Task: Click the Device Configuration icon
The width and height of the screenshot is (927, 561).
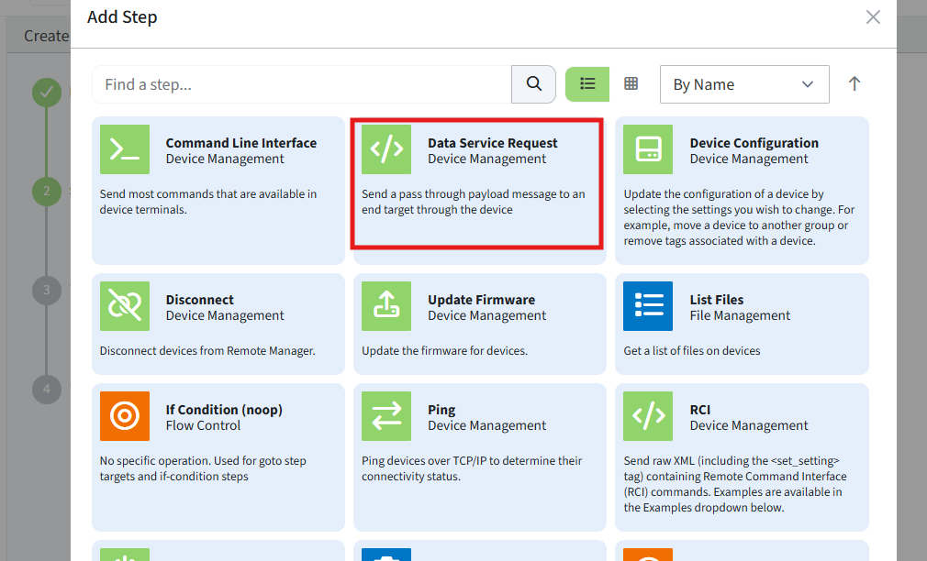Action: click(x=648, y=149)
